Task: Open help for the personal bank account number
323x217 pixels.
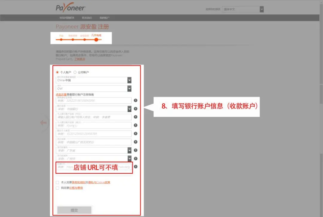Action: pos(135,134)
